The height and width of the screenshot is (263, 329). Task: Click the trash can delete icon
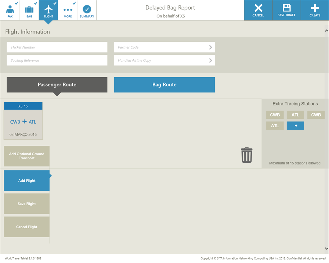[x=246, y=155]
